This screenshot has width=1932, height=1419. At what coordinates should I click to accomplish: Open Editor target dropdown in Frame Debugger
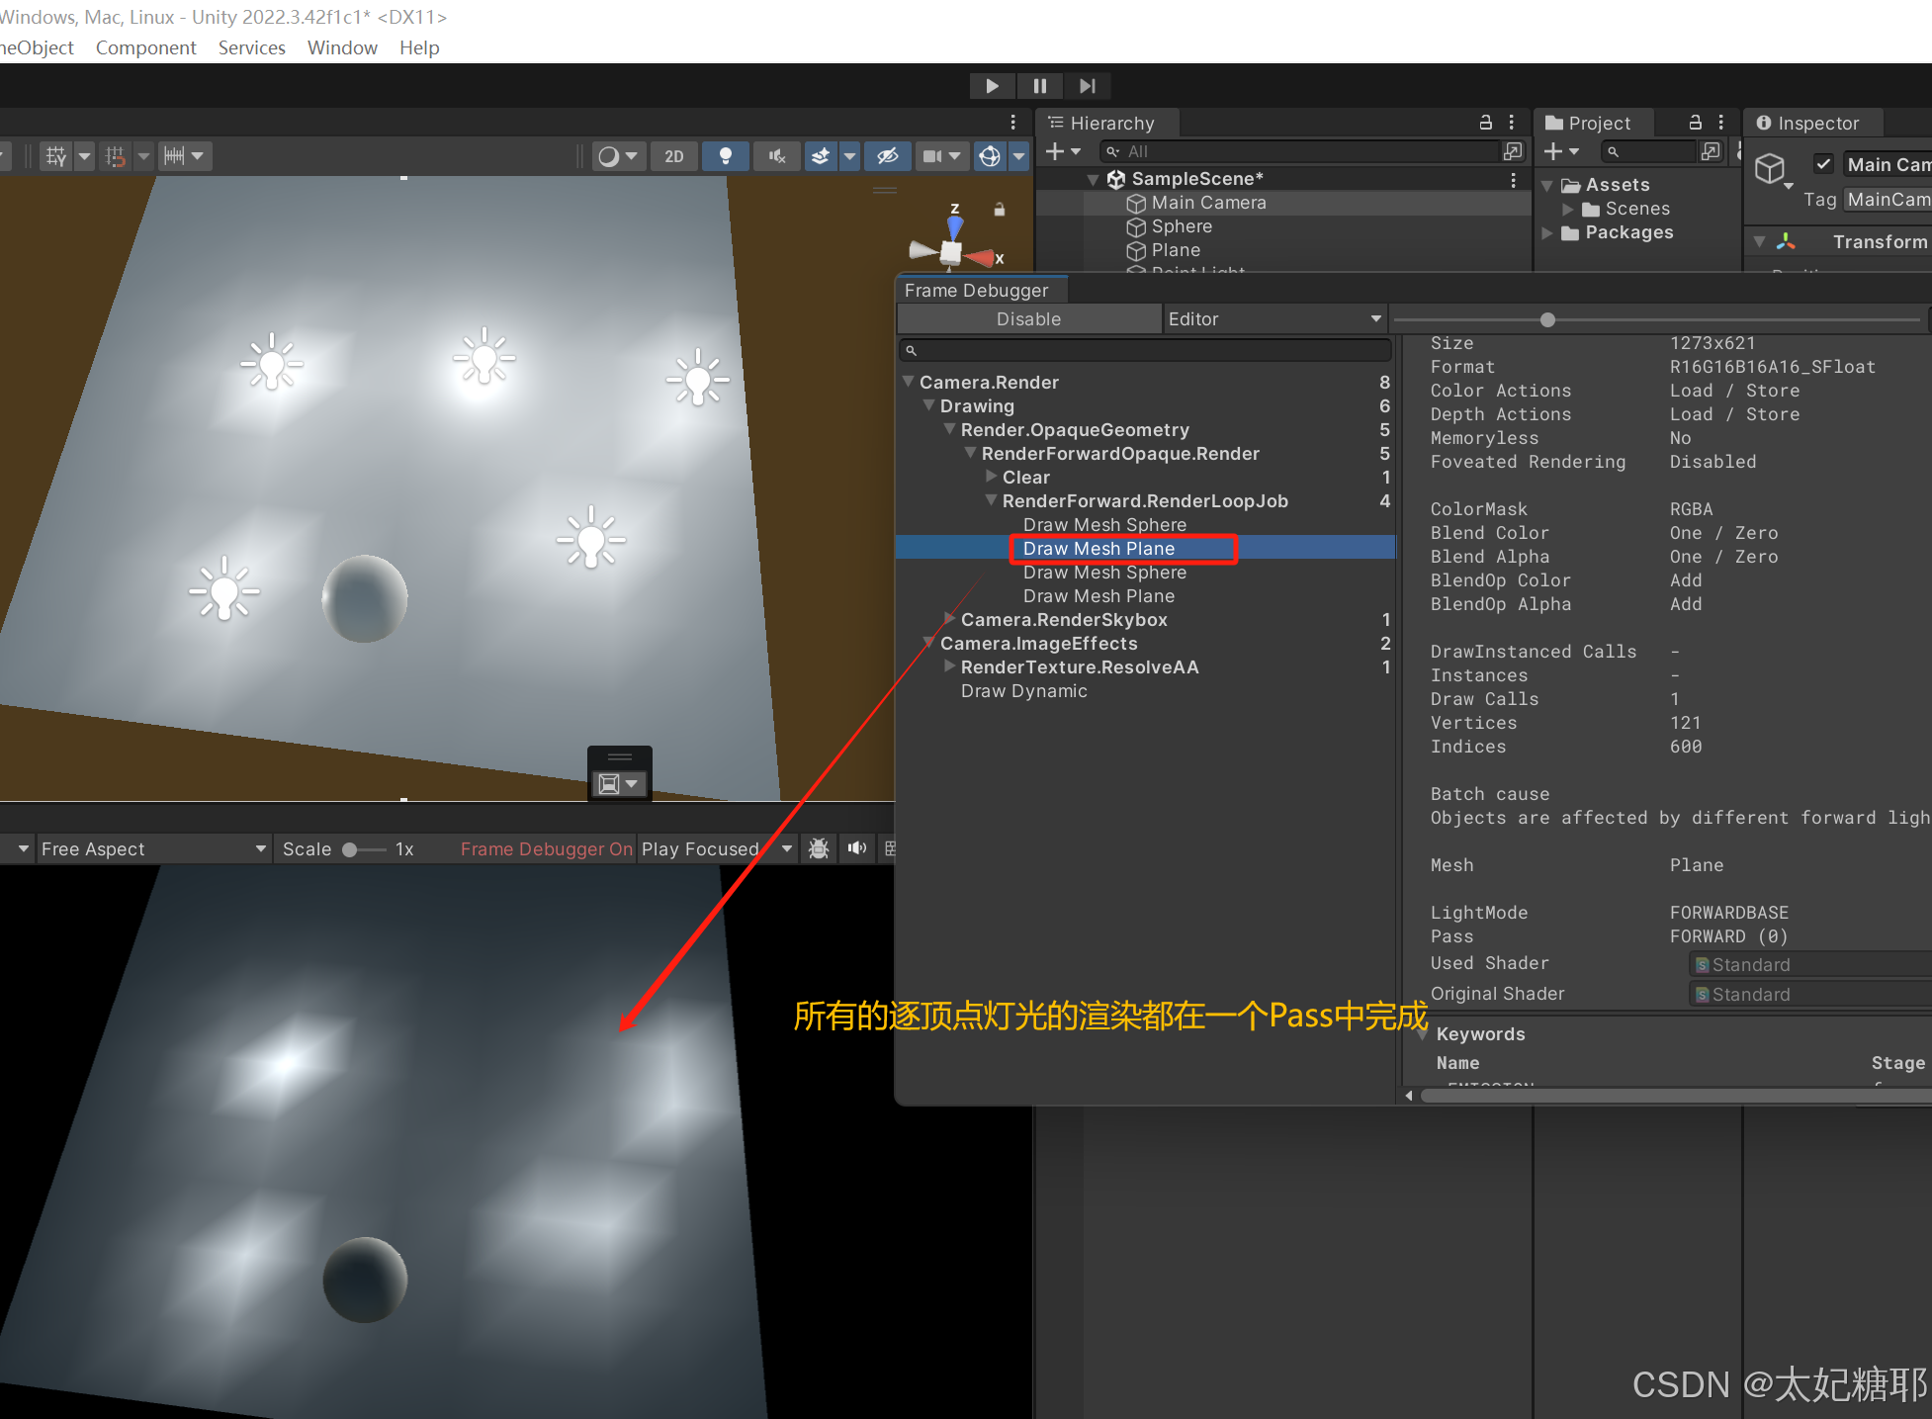(1273, 319)
